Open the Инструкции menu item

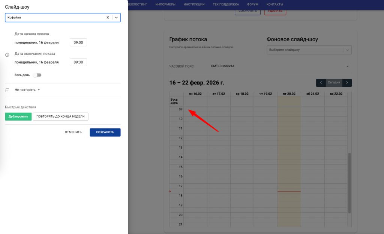[x=194, y=5]
